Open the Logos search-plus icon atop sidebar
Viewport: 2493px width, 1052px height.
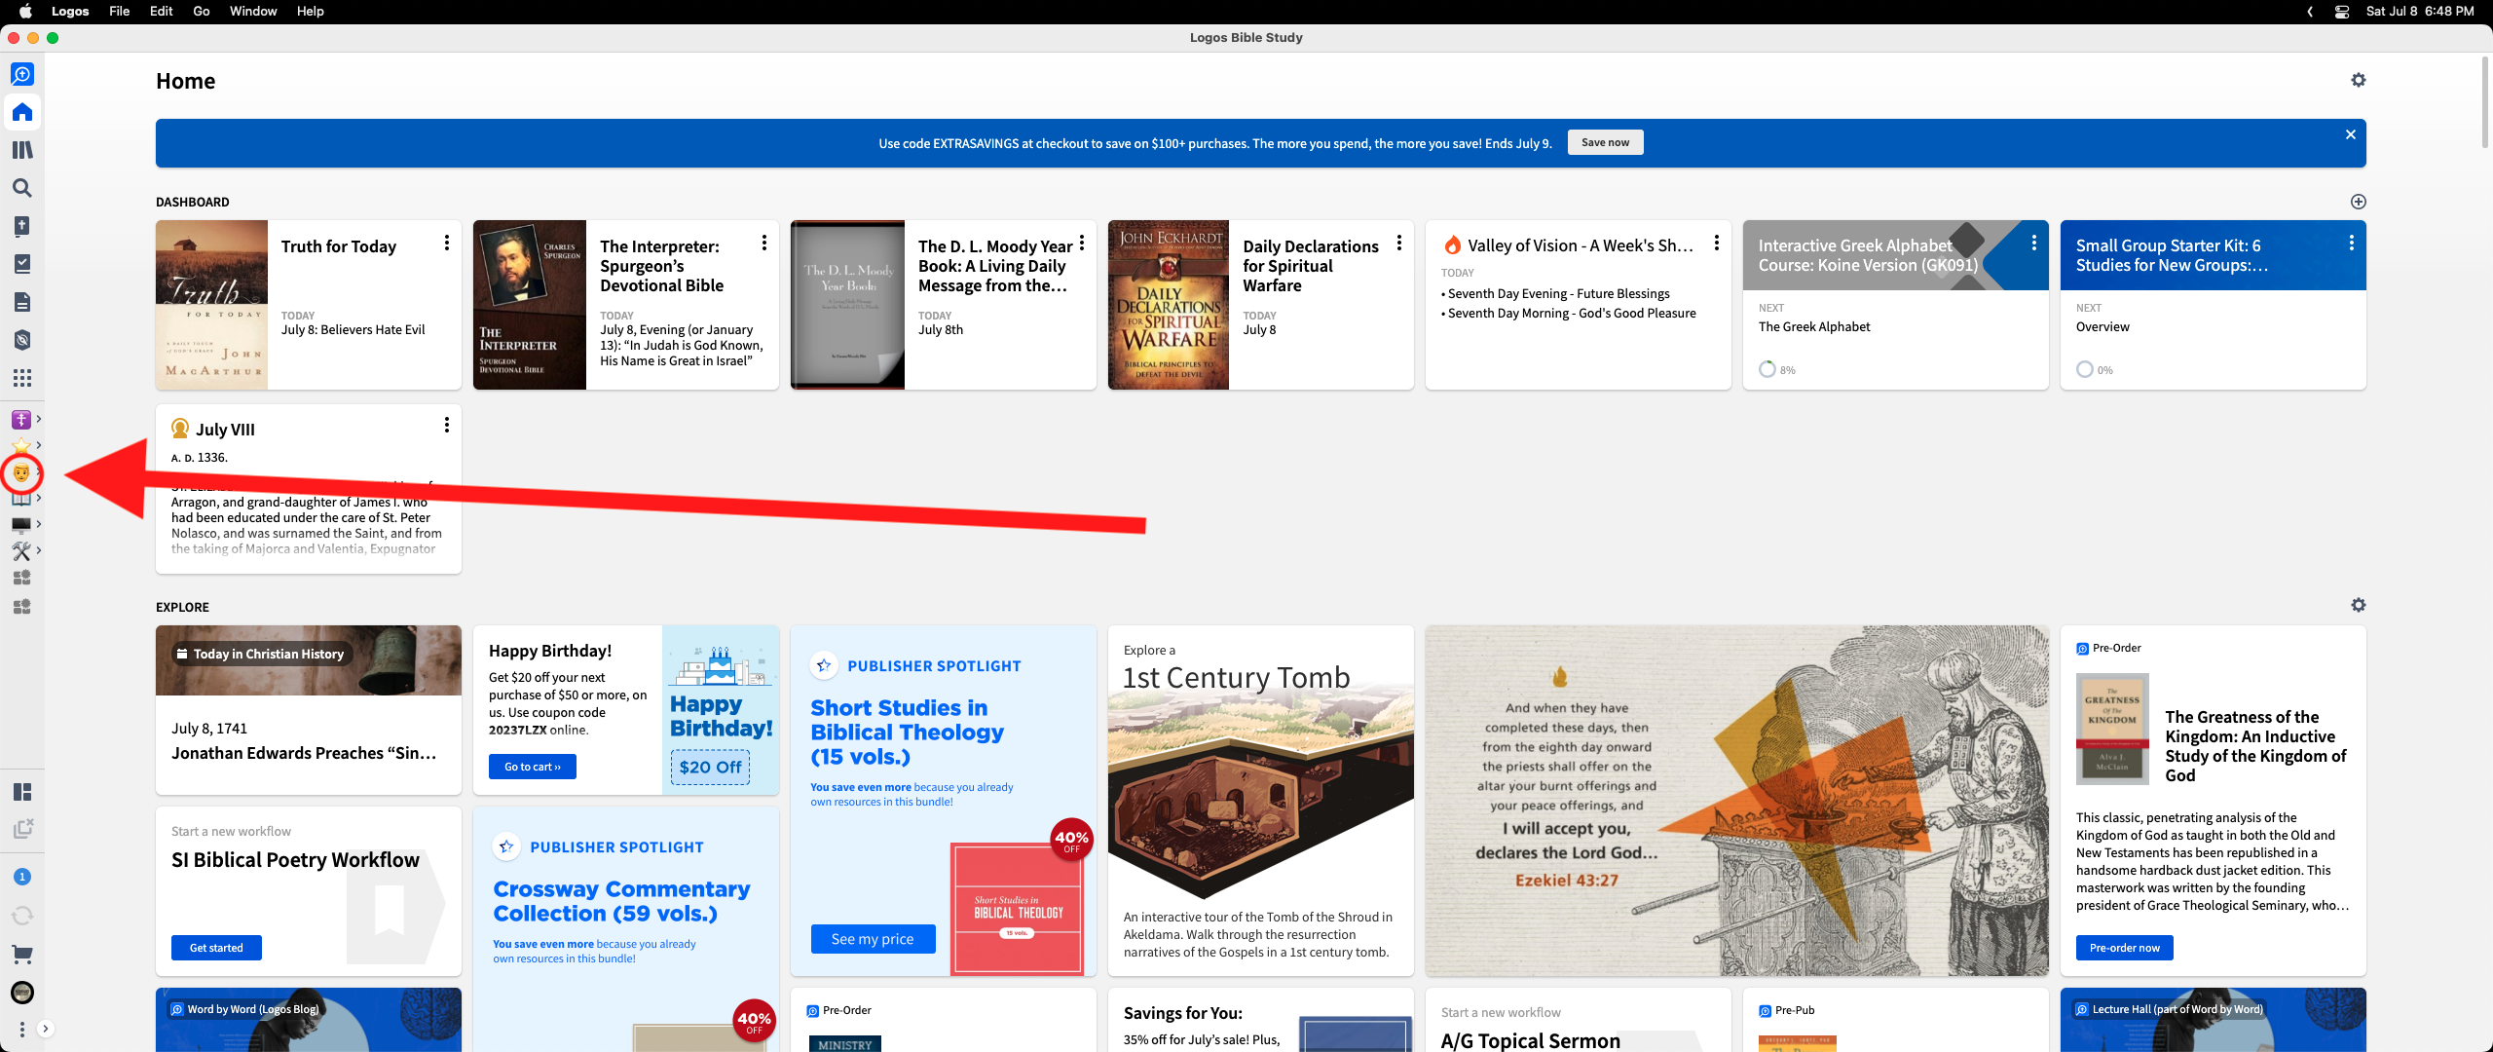click(x=21, y=74)
